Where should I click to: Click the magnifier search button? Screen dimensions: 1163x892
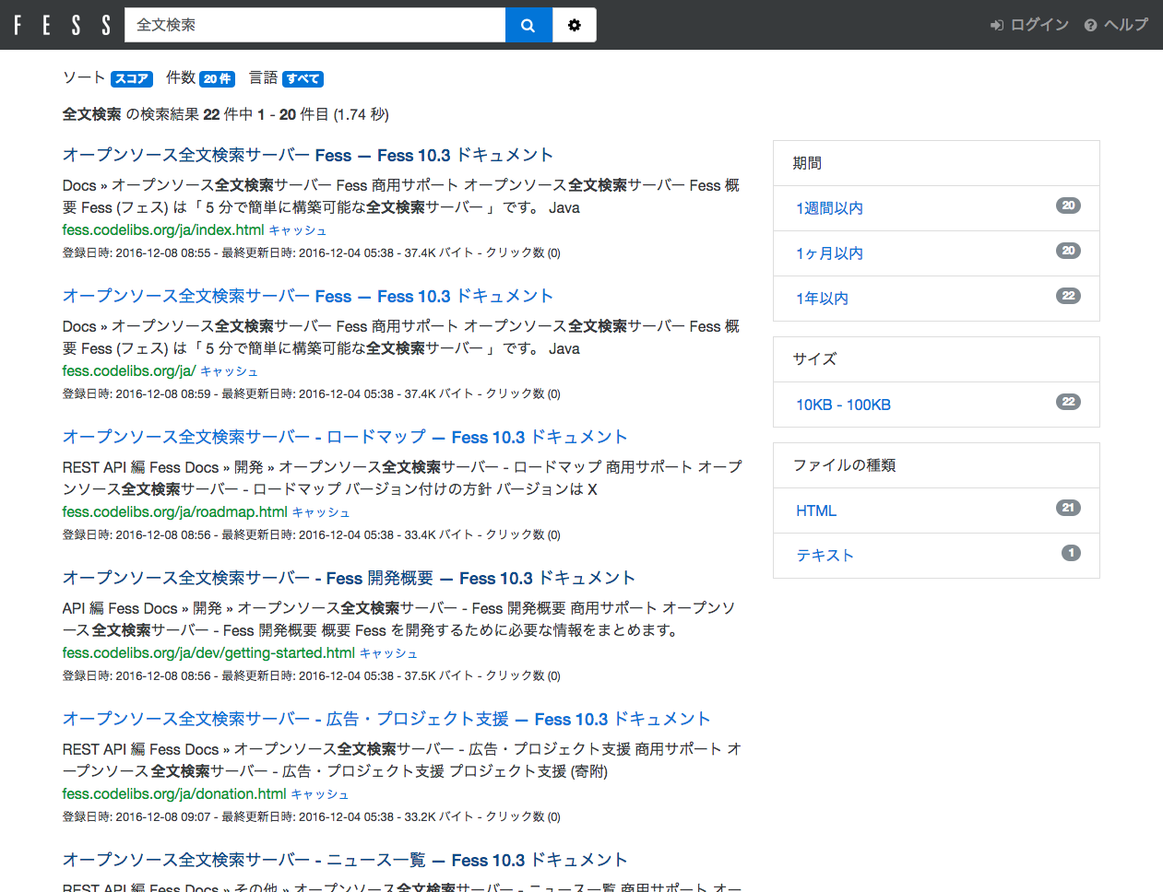528,25
